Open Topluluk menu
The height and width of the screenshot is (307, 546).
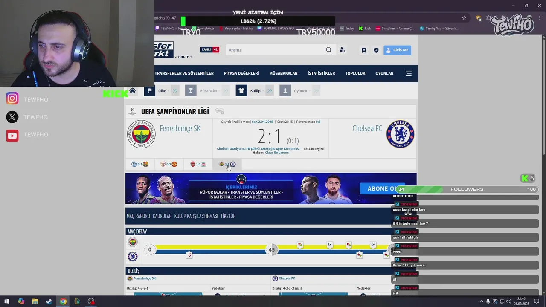[355, 73]
